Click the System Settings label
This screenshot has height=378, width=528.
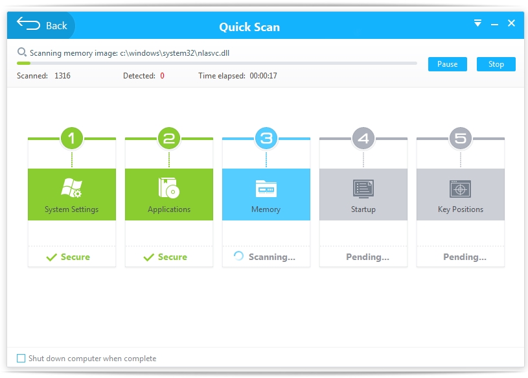[72, 209]
